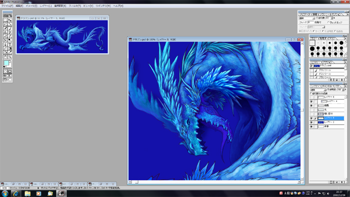This screenshot has height=197, width=350.
Task: Select the Dodge tool
Action: 10,40
